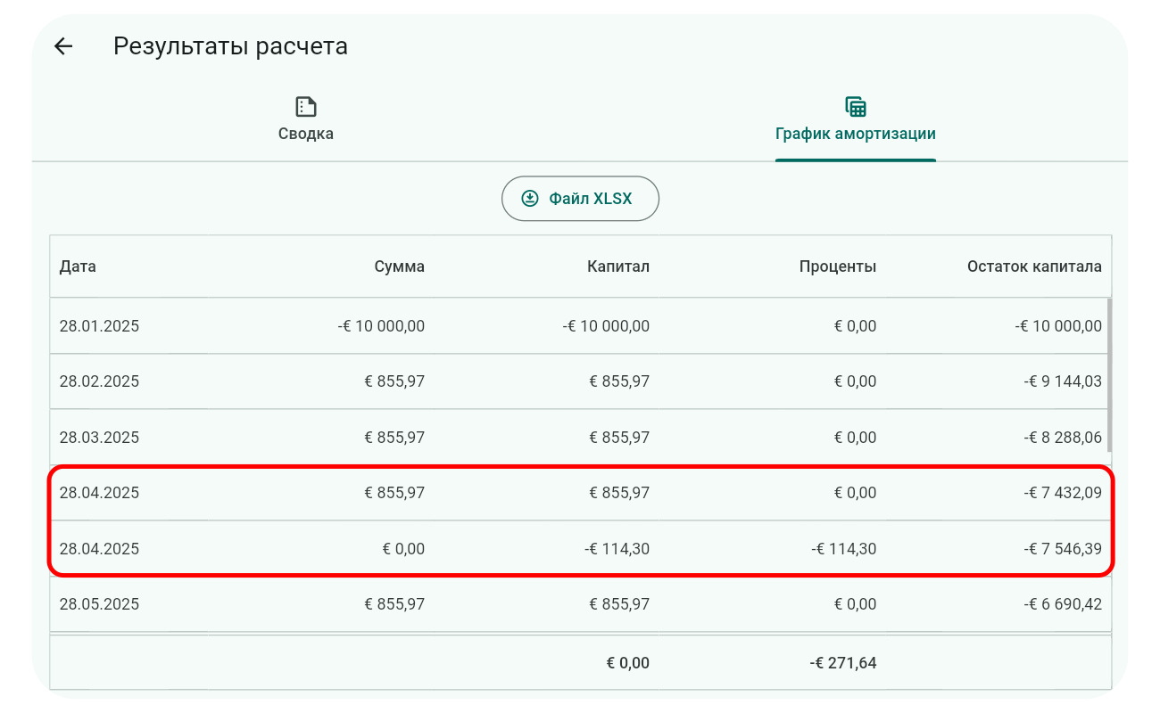
Task: Switch to the Сводка tab
Action: [306, 119]
